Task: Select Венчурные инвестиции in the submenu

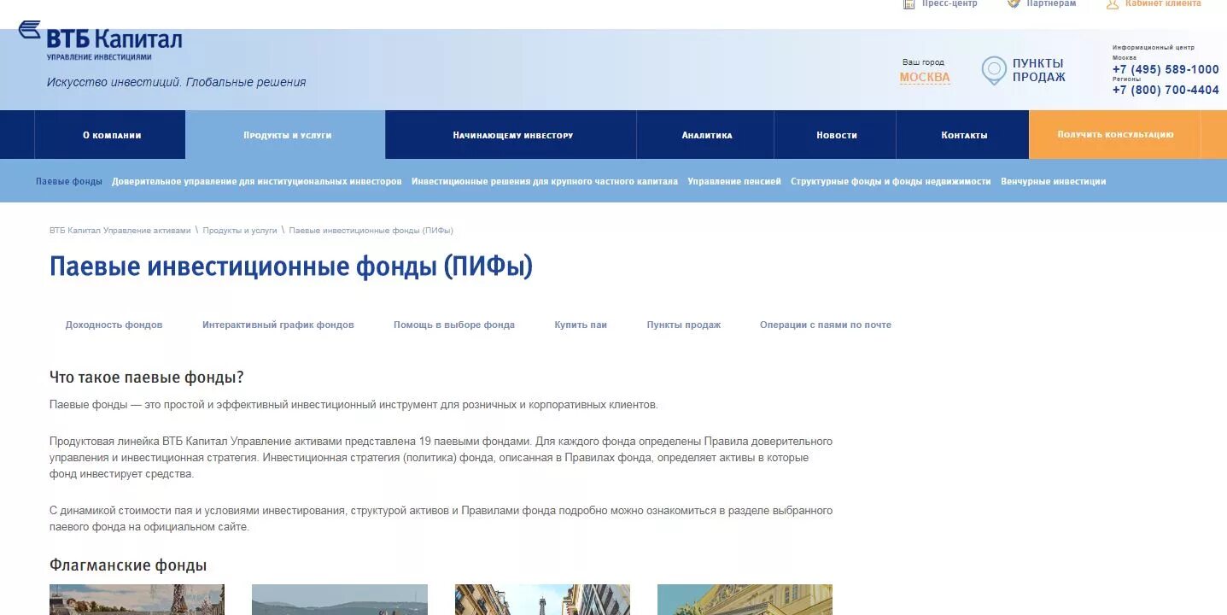Action: 1054,181
